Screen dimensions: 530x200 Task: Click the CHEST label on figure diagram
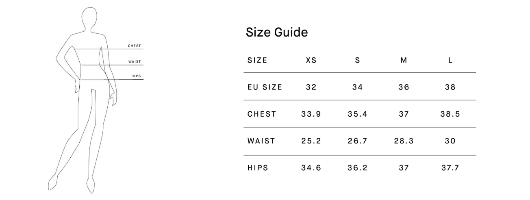[x=135, y=46]
